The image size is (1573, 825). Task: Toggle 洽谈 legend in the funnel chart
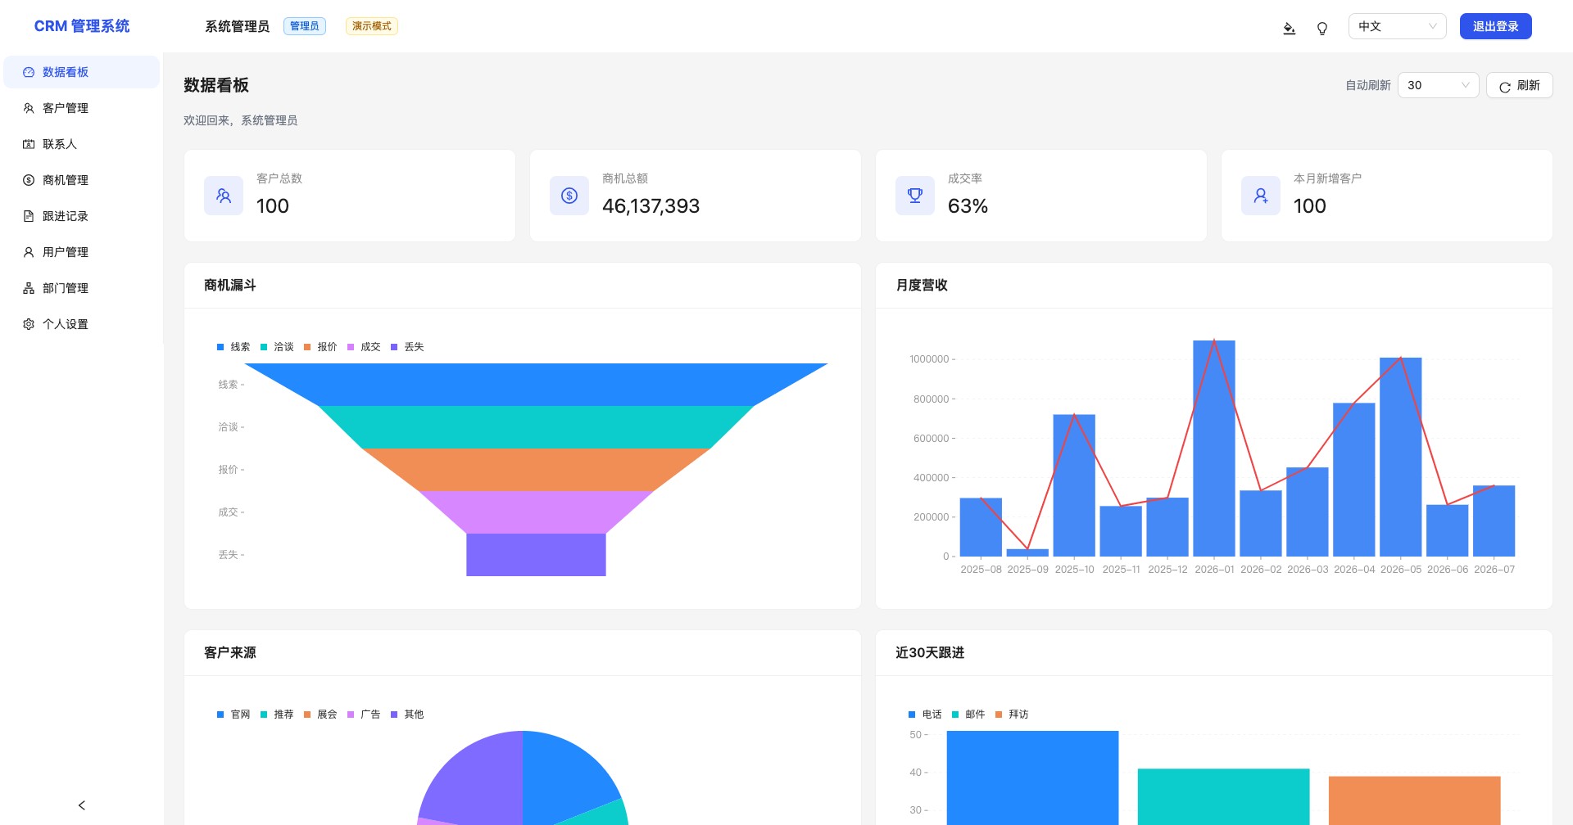pyautogui.click(x=277, y=347)
